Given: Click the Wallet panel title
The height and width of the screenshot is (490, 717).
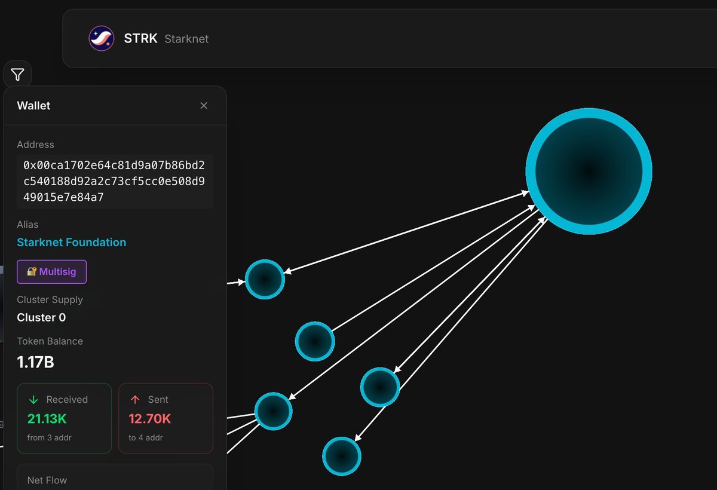Looking at the screenshot, I should (33, 106).
